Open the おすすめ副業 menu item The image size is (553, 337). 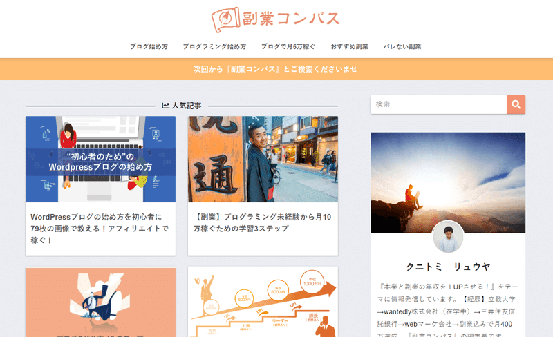(349, 46)
